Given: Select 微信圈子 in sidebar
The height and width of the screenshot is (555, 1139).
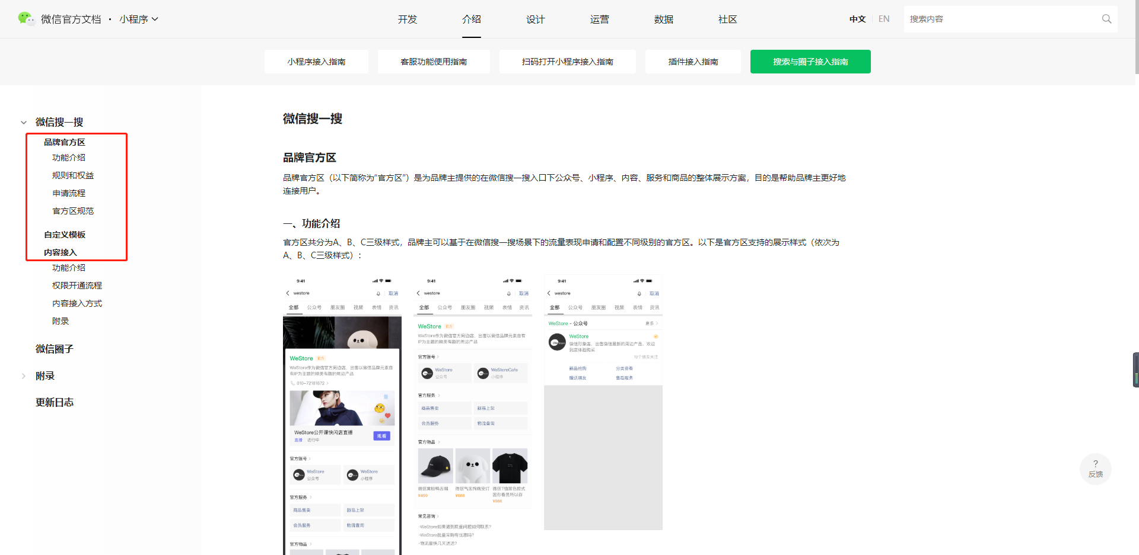Looking at the screenshot, I should pyautogui.click(x=55, y=349).
